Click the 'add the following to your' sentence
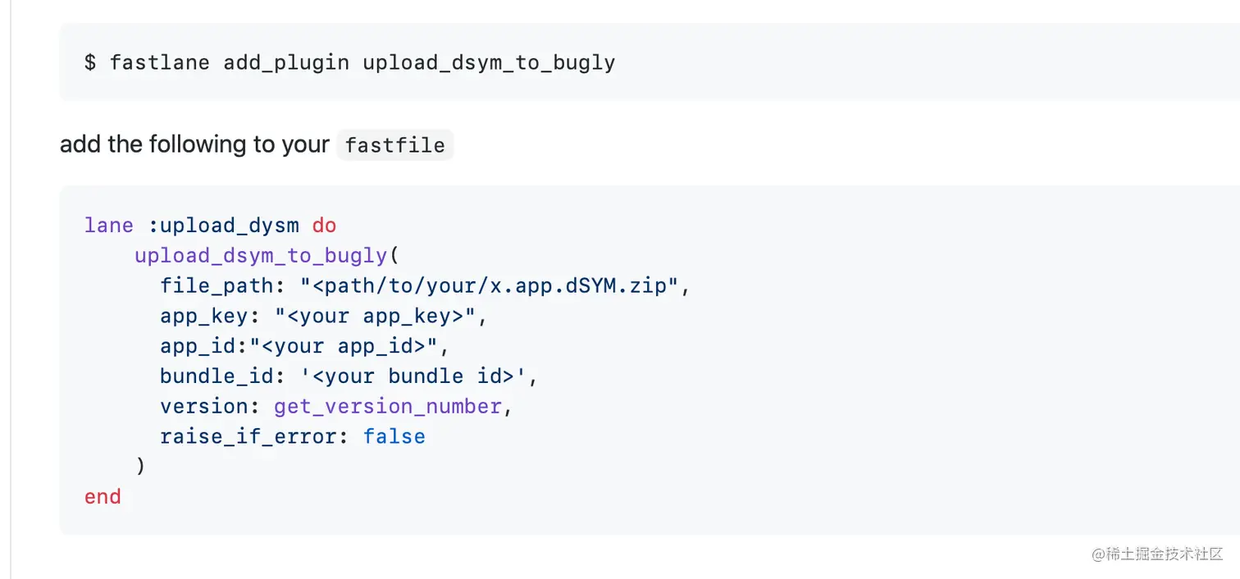Screen dimensions: 1240x579 pos(194,144)
